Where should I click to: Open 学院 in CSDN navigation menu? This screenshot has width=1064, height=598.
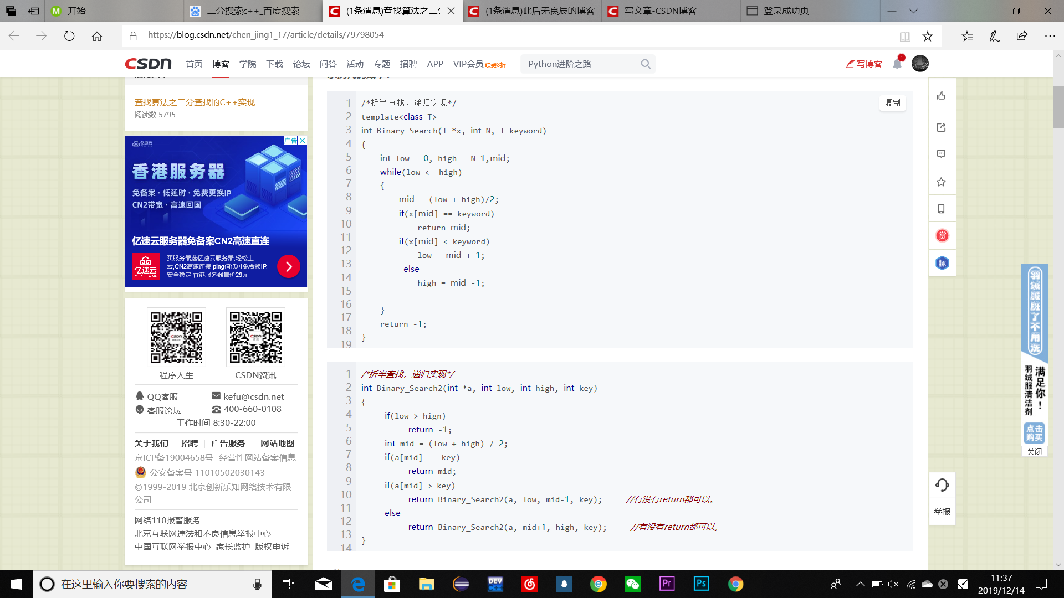[247, 64]
